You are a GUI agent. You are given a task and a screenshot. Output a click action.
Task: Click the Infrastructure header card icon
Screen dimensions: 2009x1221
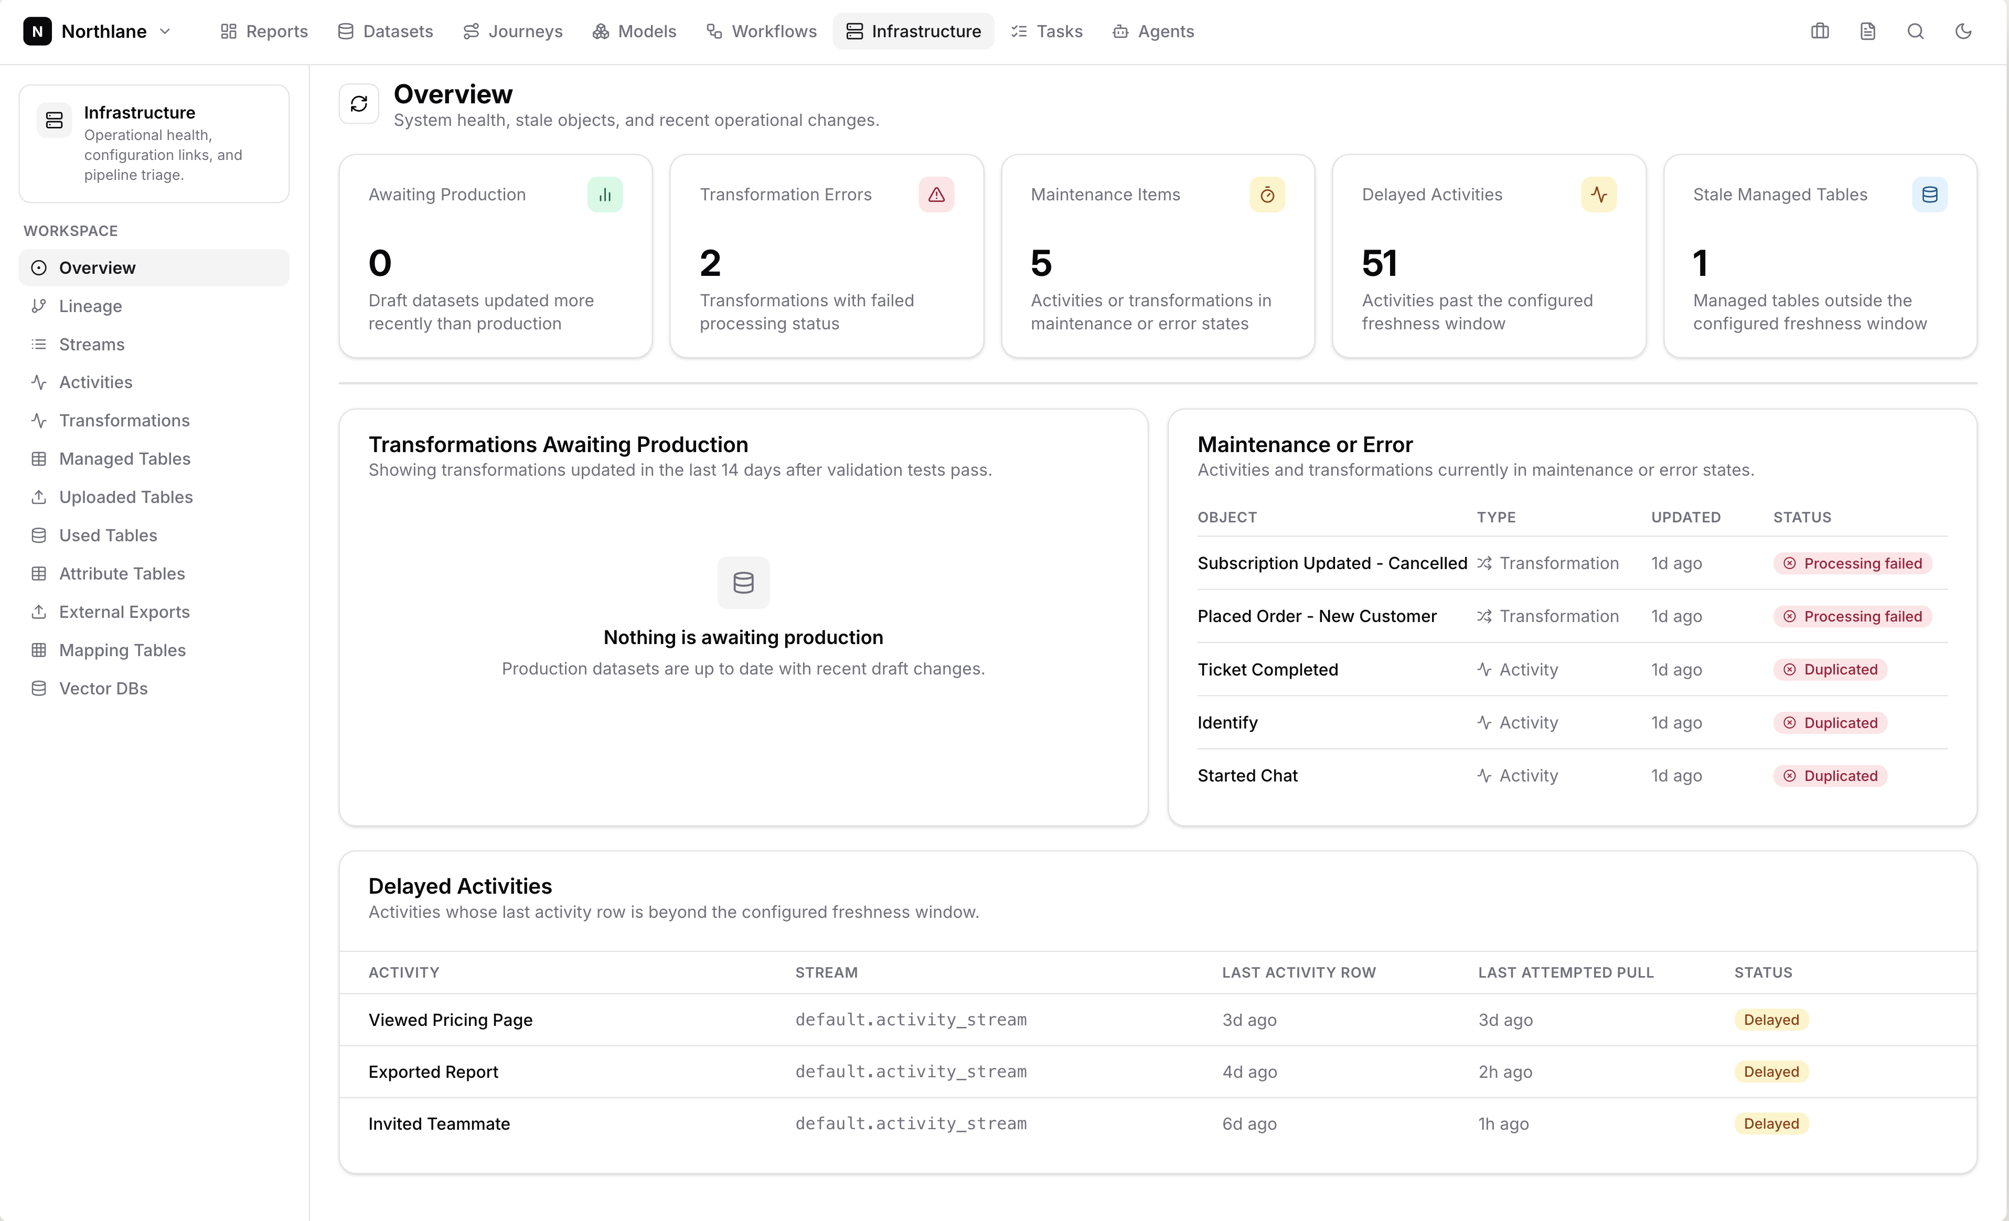[55, 120]
